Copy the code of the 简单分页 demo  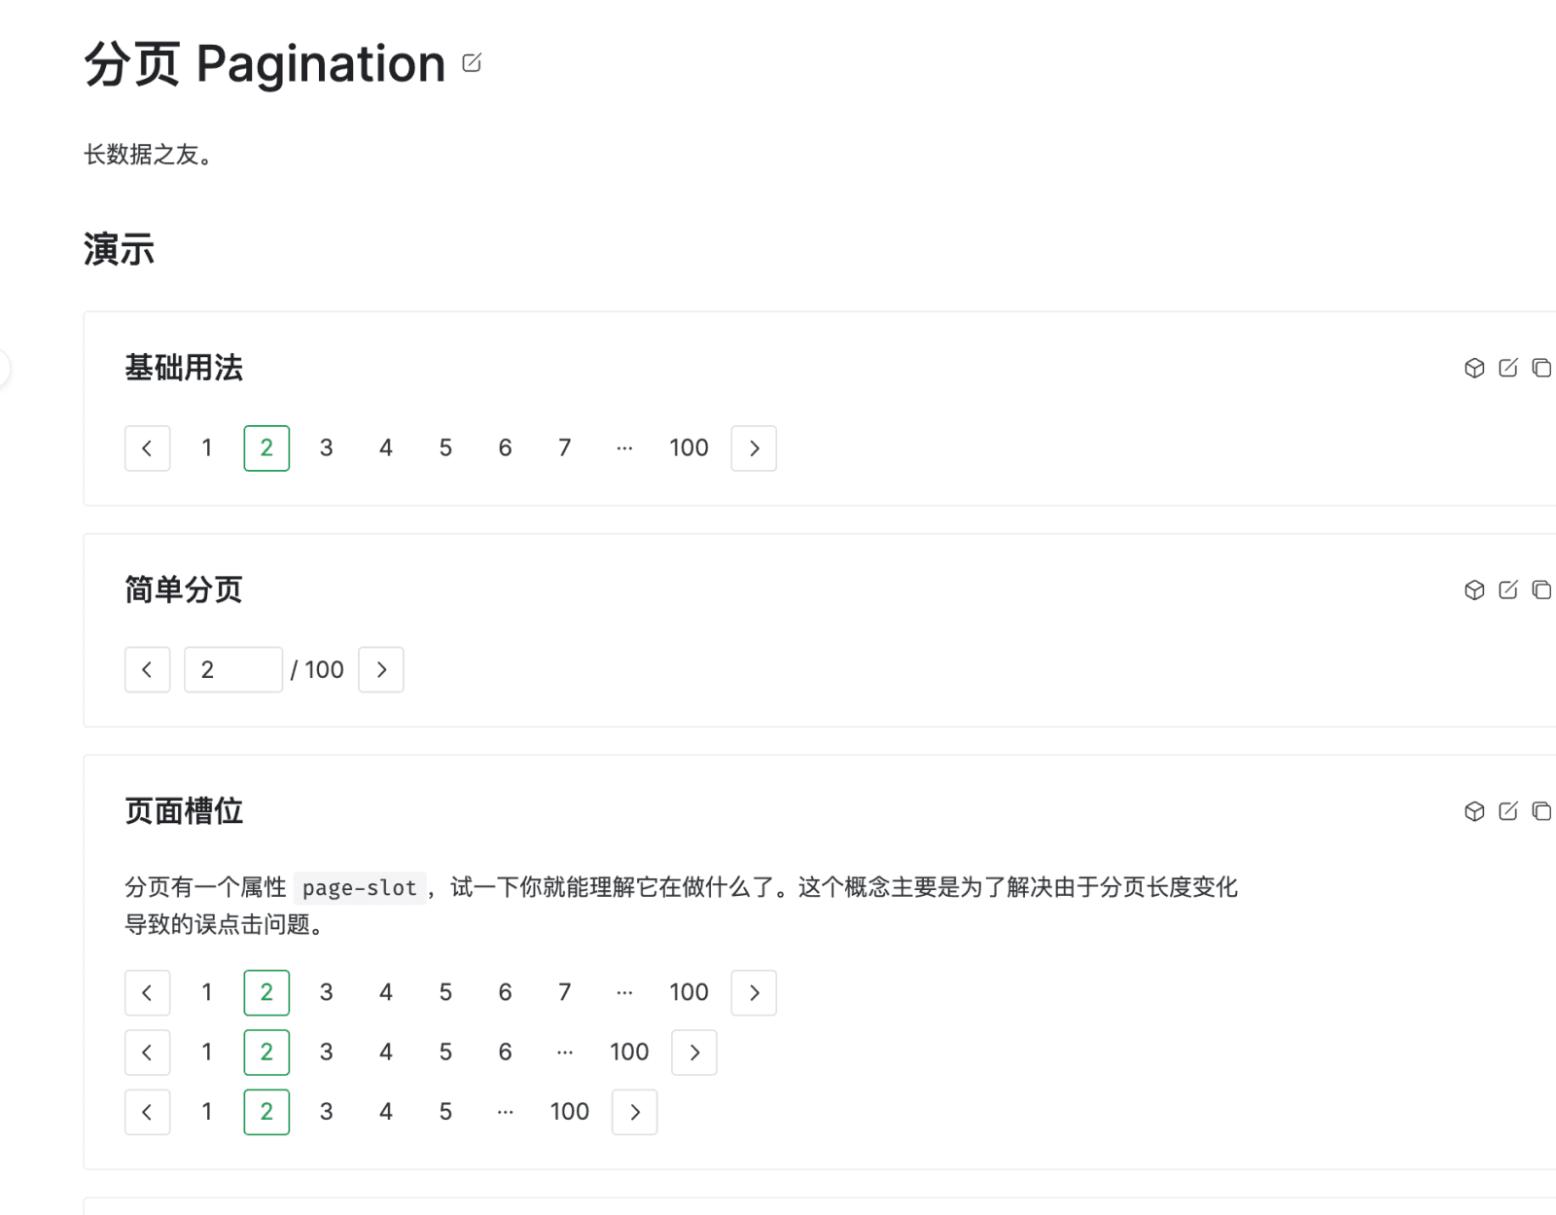coord(1541,590)
